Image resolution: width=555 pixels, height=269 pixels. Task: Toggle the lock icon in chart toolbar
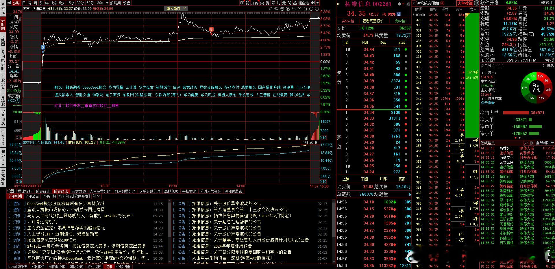(305, 9)
